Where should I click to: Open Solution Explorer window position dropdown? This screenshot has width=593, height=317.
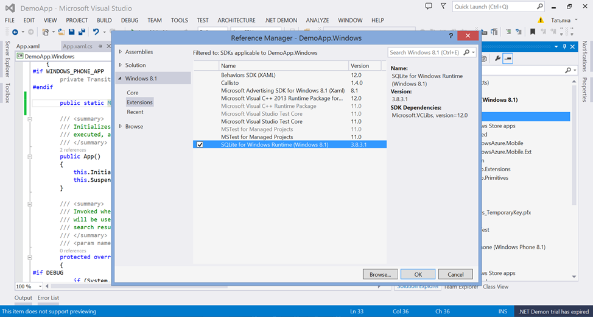click(556, 46)
